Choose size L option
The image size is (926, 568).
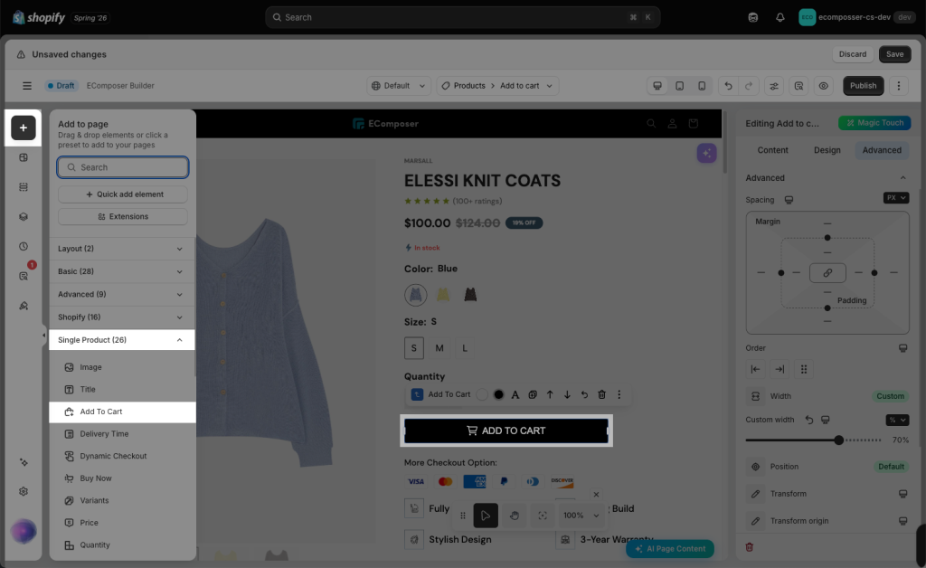465,348
